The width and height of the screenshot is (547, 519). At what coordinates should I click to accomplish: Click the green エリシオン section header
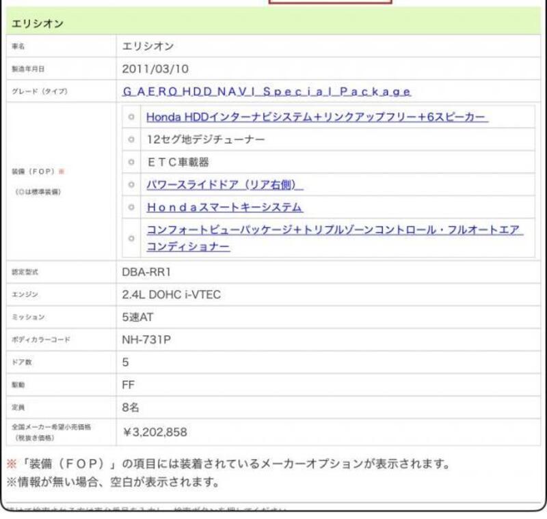(273, 24)
